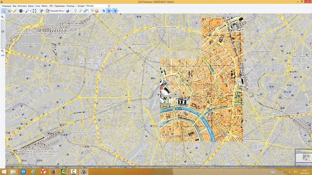The image size is (312, 175).
Task: Open the Вид menu
Action: [15, 6]
